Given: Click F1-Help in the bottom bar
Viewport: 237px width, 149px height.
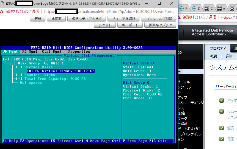Looking at the screenshot, I should [10, 141].
